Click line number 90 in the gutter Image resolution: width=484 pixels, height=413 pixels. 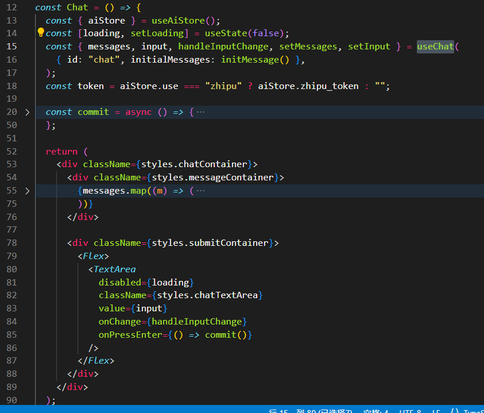point(11,400)
